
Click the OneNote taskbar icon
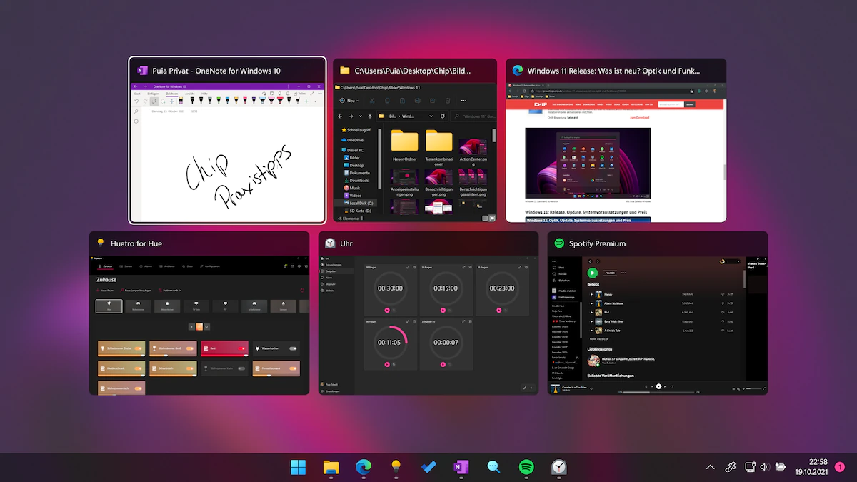[461, 467]
